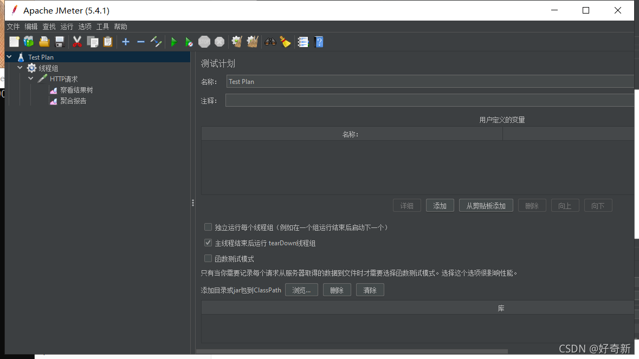Screen dimensions: 639x359
Task: Click Start no pauses icon
Action: pos(189,42)
